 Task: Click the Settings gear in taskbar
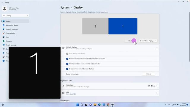113,105
